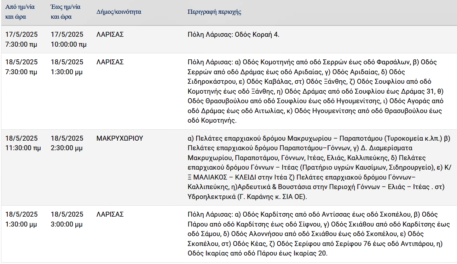
Task: Click end time 18/5/2025 2:30:00 μμ
Action: click(x=67, y=143)
